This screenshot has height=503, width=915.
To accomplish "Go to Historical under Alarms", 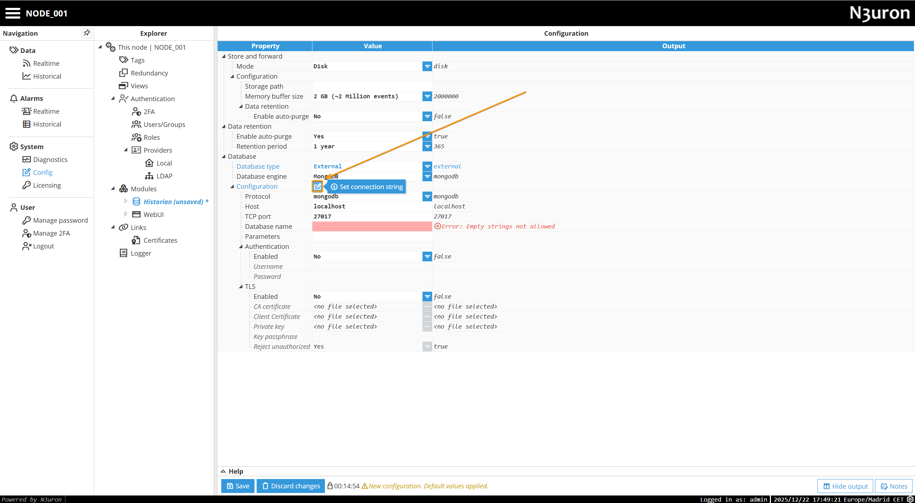I will (47, 124).
